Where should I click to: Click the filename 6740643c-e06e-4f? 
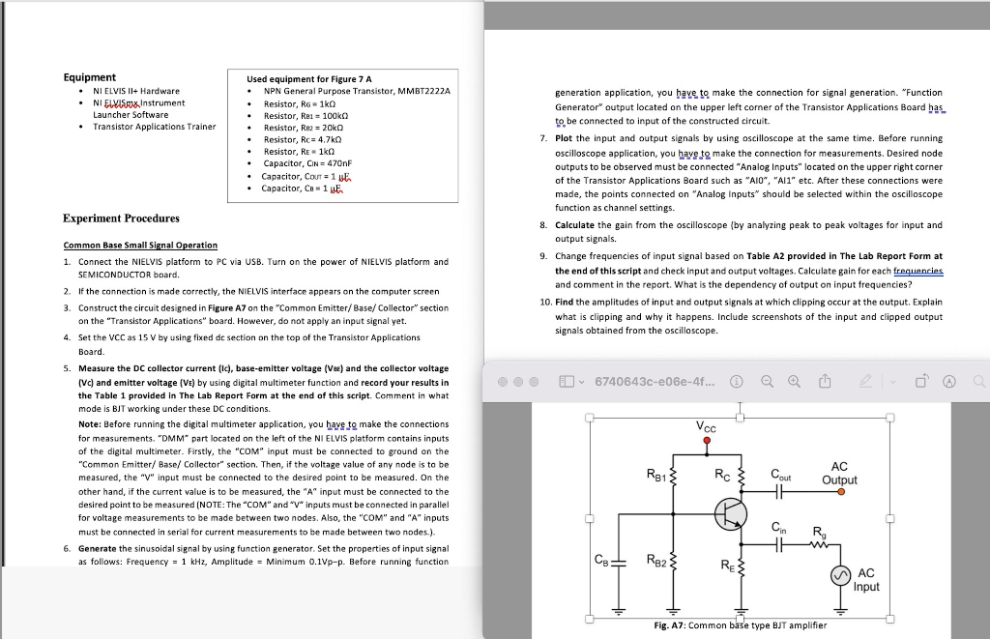[655, 382]
